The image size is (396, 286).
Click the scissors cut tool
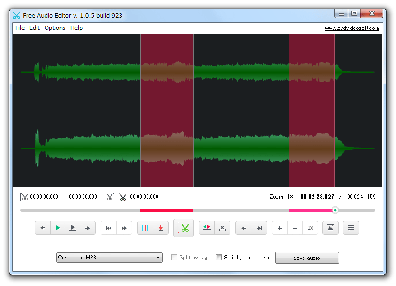pyautogui.click(x=184, y=228)
